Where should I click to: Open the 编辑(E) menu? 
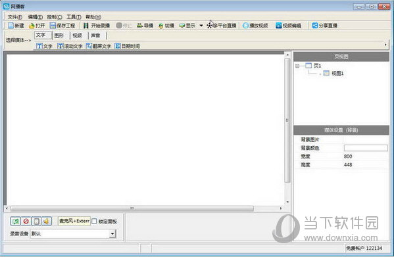pos(35,17)
